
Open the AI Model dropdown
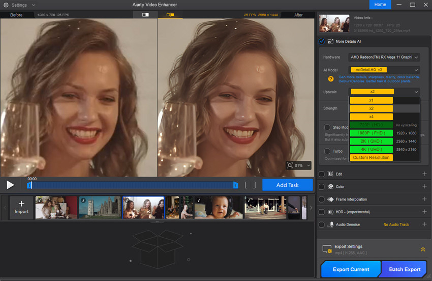point(385,70)
